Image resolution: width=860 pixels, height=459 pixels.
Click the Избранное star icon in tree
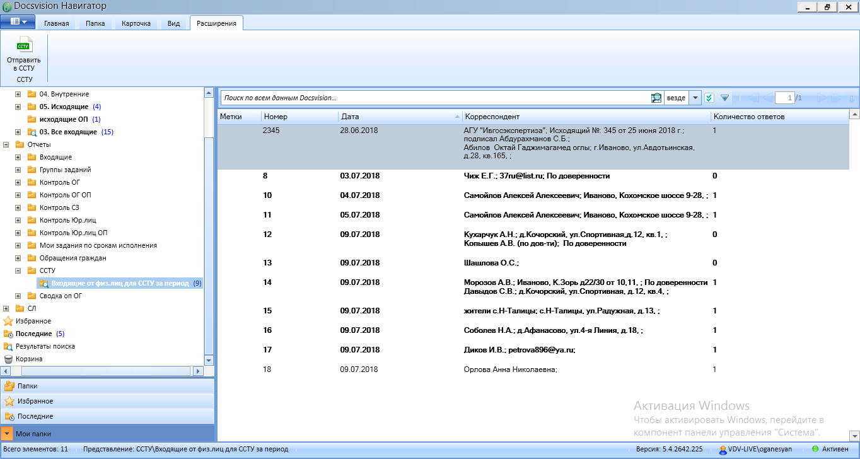coord(8,321)
